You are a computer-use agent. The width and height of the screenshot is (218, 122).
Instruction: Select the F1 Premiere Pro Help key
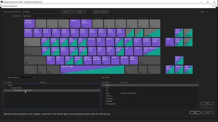[x=30, y=24]
